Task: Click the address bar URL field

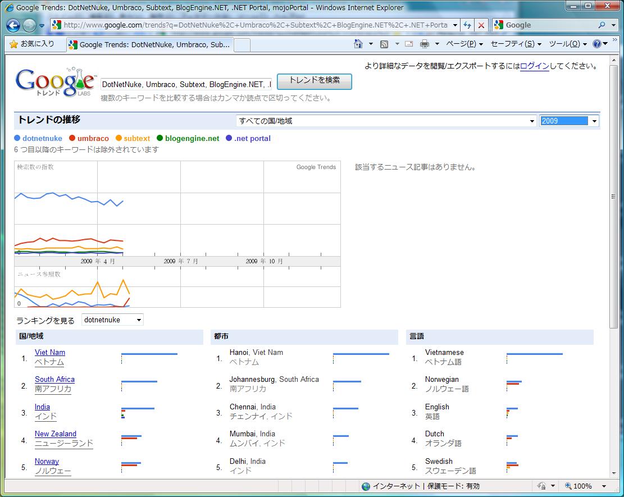Action: point(254,25)
